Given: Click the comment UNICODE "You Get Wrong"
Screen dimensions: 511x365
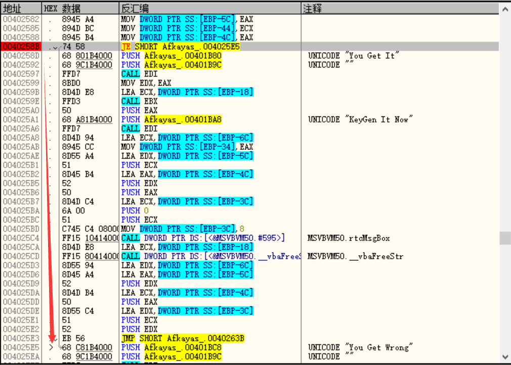Looking at the screenshot, I should 360,348.
